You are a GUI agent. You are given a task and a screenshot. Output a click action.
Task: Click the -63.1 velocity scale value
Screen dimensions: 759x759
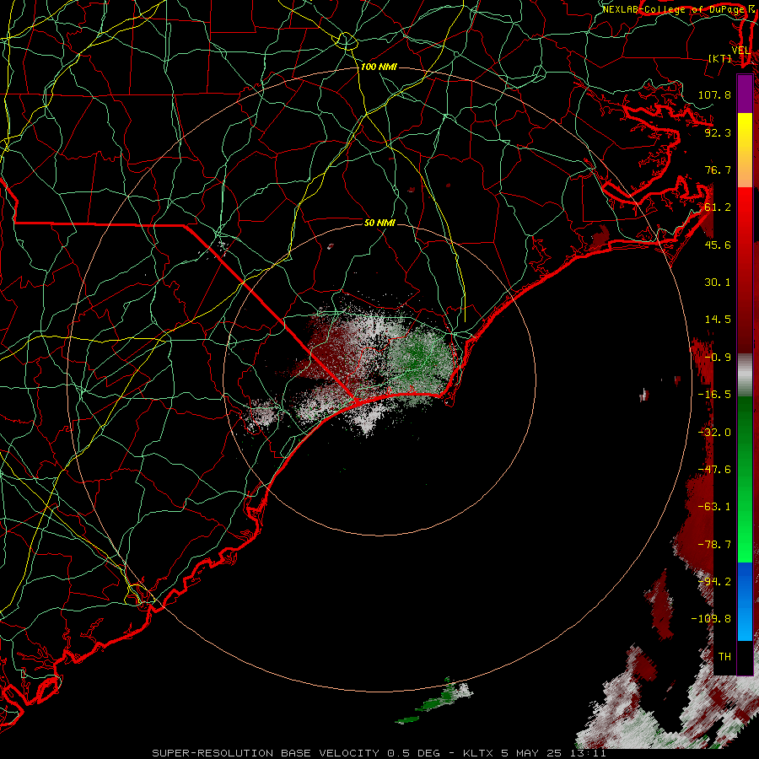pyautogui.click(x=714, y=507)
